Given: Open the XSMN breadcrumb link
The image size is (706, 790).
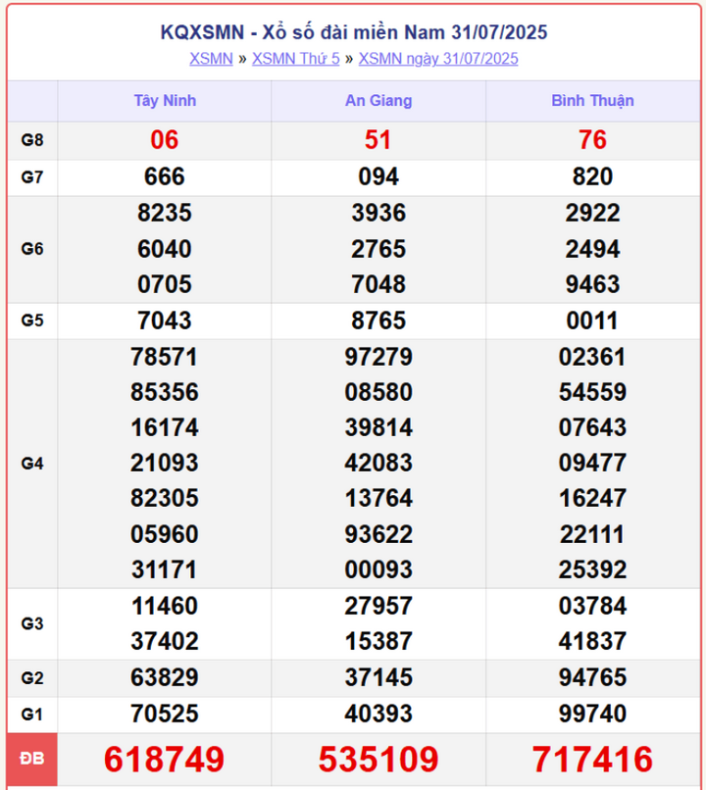Looking at the screenshot, I should [x=211, y=59].
